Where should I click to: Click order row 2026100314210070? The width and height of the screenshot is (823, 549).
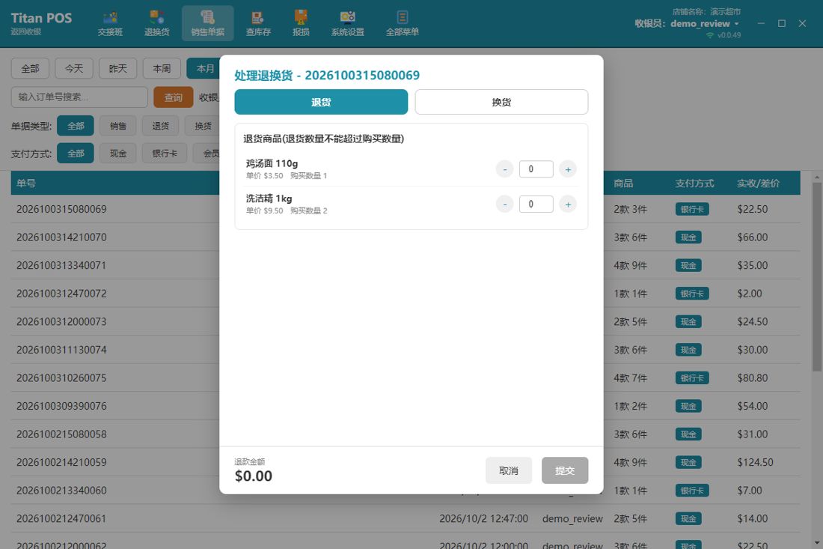(x=406, y=237)
